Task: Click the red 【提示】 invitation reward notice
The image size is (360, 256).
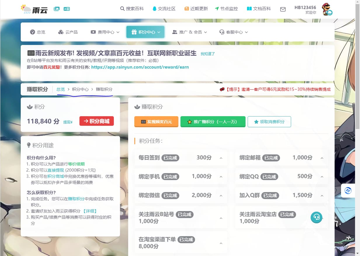Action: point(275,89)
